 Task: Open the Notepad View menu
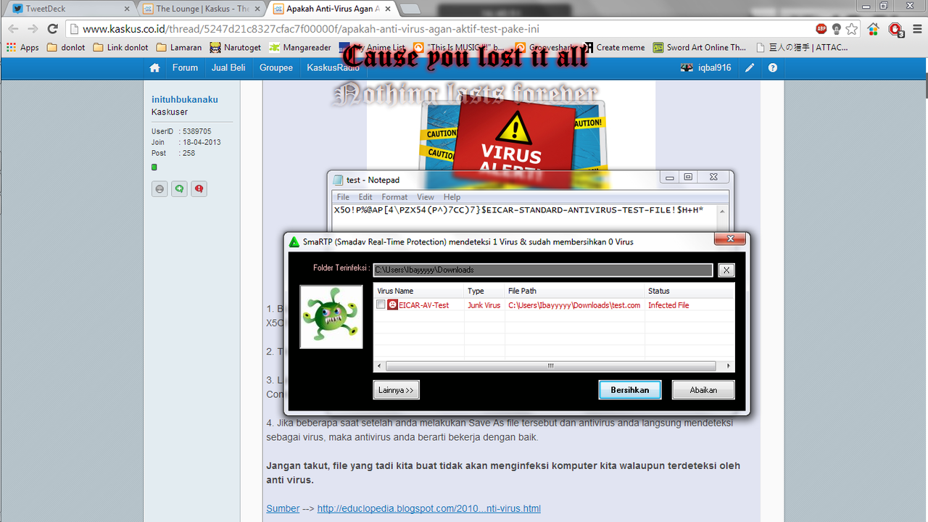pyautogui.click(x=426, y=196)
